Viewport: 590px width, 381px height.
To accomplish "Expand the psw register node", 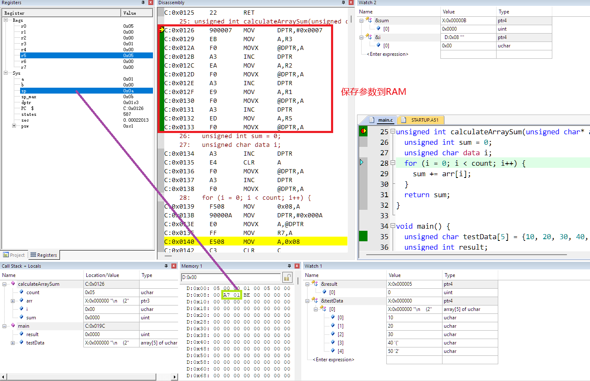I will click(x=14, y=126).
